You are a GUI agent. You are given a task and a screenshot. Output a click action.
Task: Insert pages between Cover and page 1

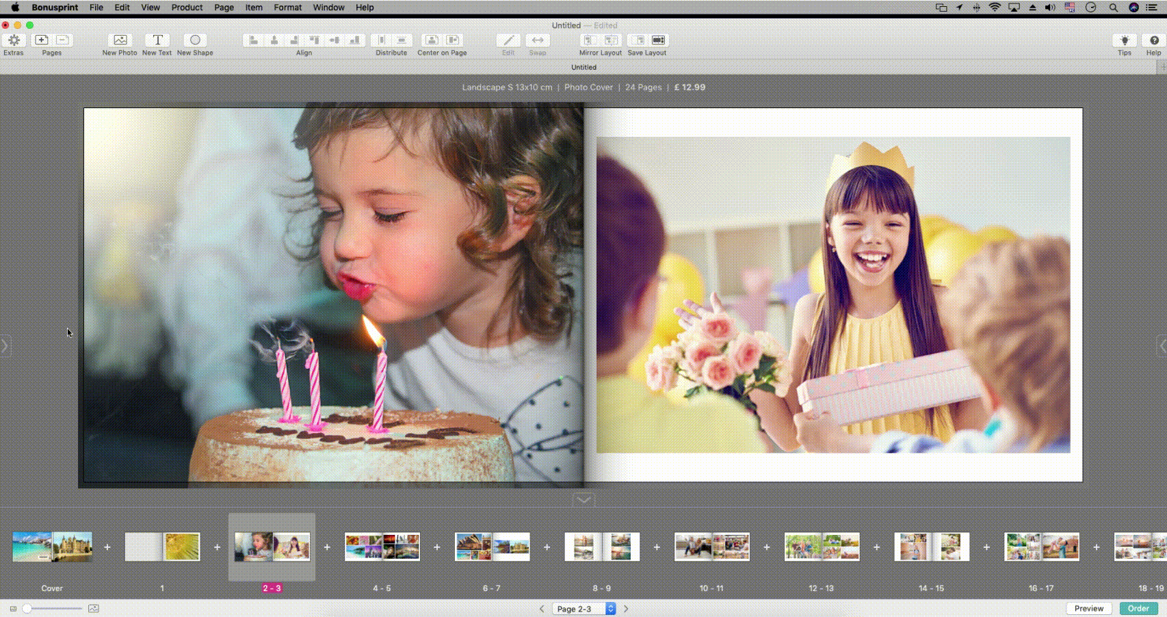[107, 547]
